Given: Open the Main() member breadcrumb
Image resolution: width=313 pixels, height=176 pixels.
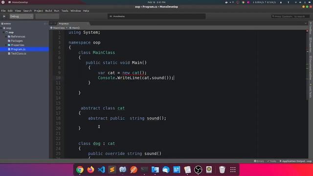Looking at the screenshot, I should [x=74, y=28].
